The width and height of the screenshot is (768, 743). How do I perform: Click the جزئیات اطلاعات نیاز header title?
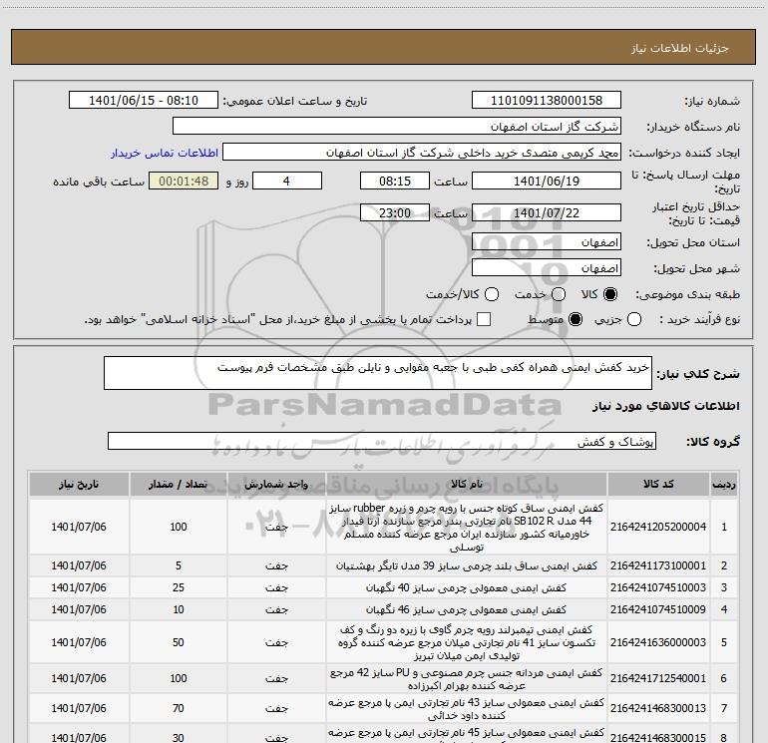[680, 48]
